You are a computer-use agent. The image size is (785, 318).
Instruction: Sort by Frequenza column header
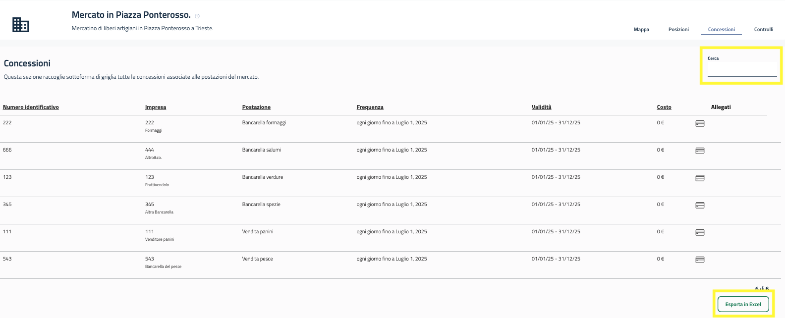point(370,107)
